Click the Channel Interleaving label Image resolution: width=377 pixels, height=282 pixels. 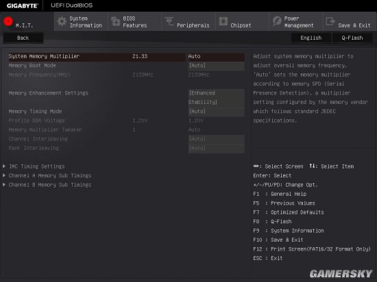[x=38, y=139]
